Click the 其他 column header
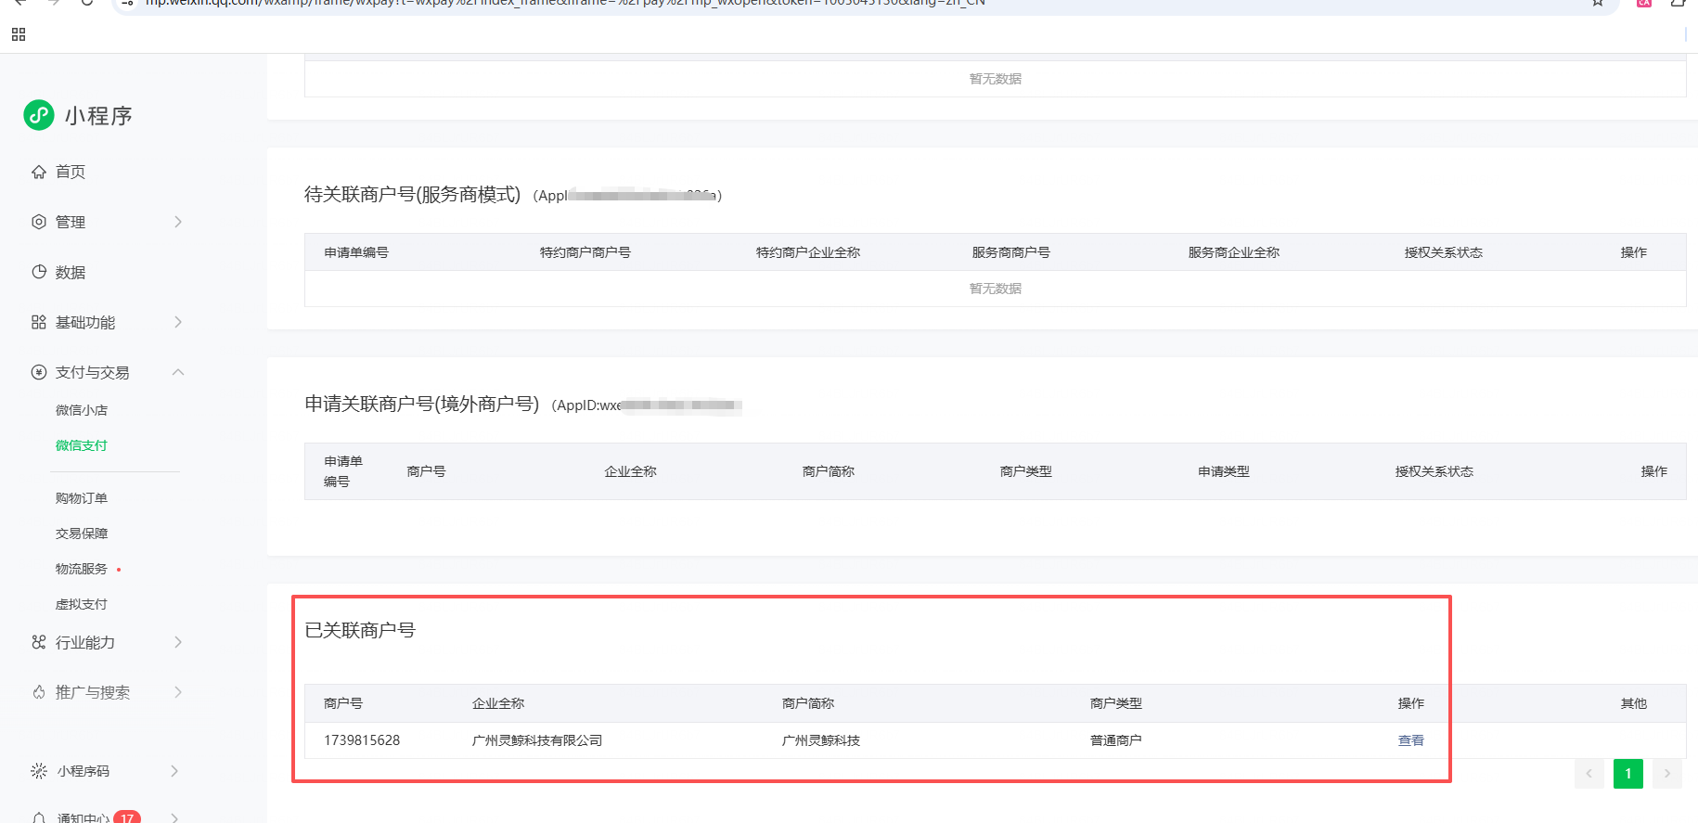This screenshot has height=823, width=1698. click(x=1634, y=703)
